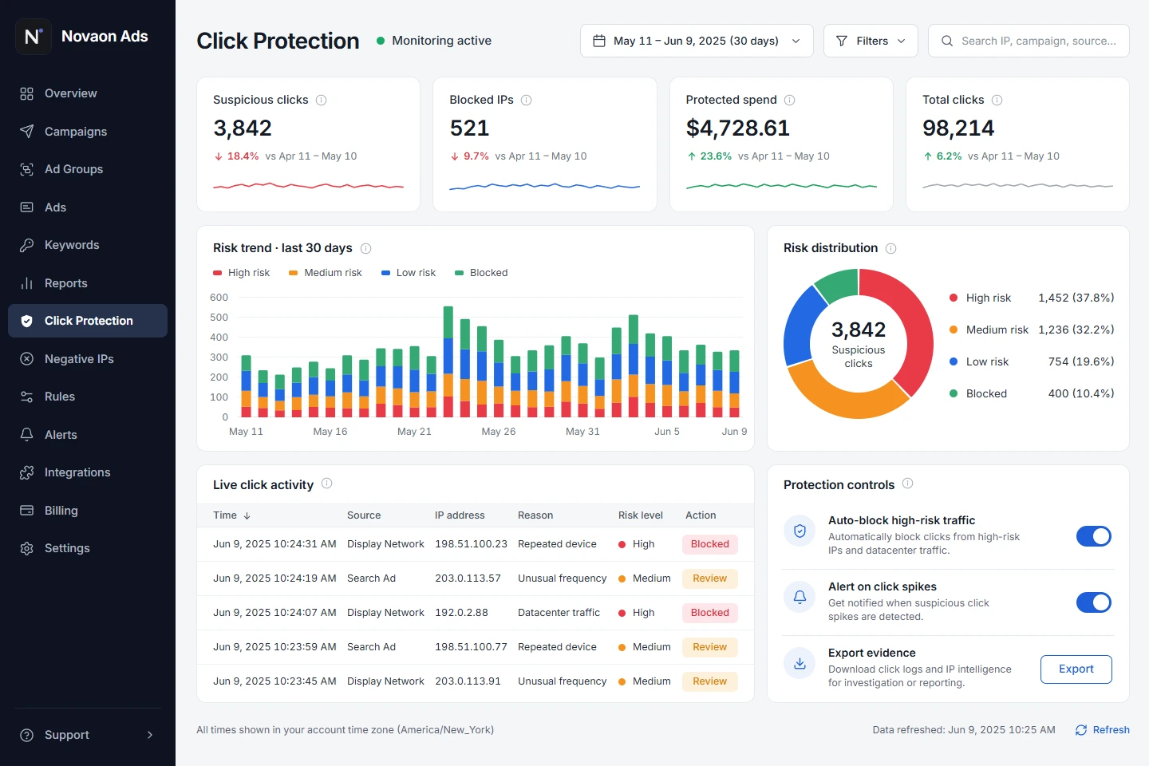Click the info icon beside Live click activity
Image resolution: width=1149 pixels, height=766 pixels.
coord(326,484)
